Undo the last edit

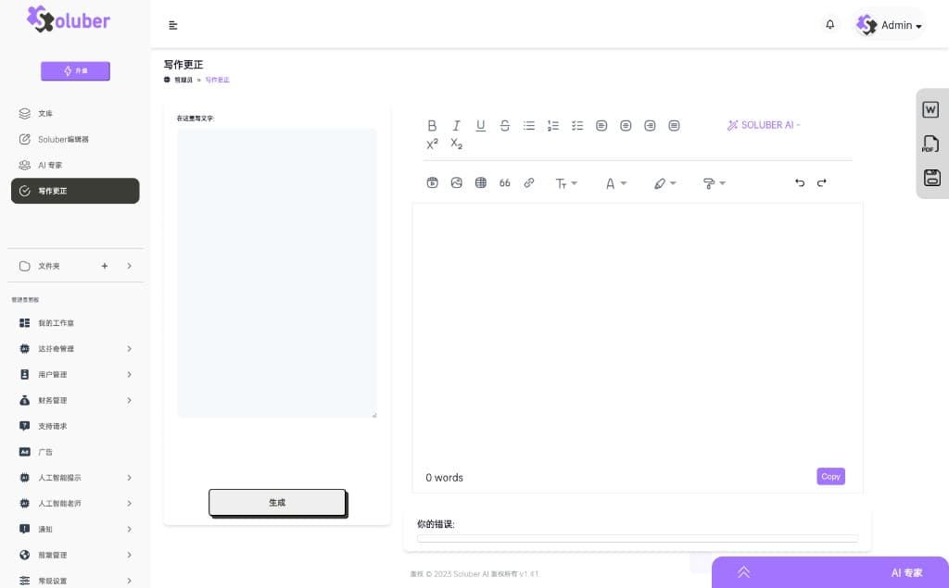(x=800, y=182)
